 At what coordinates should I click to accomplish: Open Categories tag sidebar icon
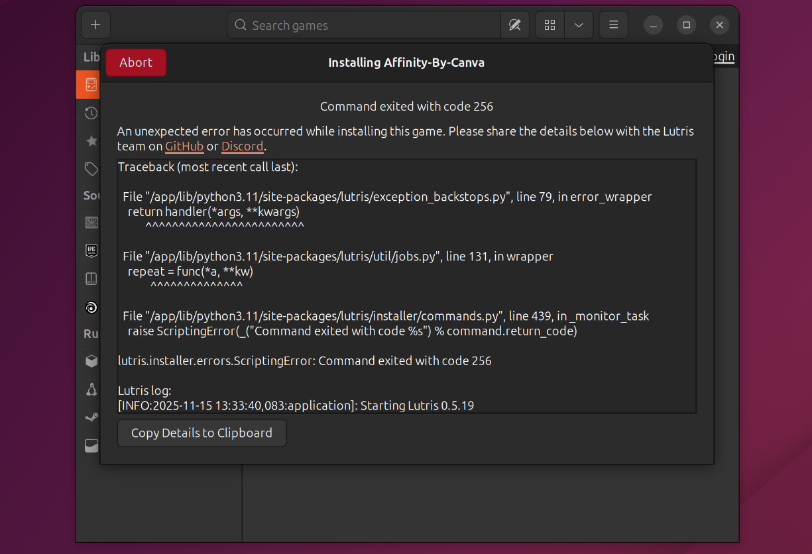[x=91, y=169]
